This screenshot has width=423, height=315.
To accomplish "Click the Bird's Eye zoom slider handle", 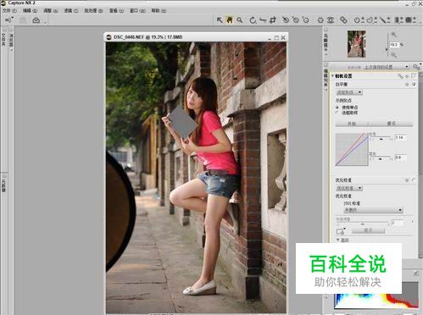I will [x=387, y=49].
